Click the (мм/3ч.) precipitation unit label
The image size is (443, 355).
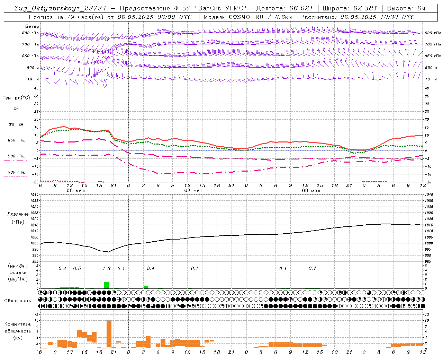(x=18, y=266)
